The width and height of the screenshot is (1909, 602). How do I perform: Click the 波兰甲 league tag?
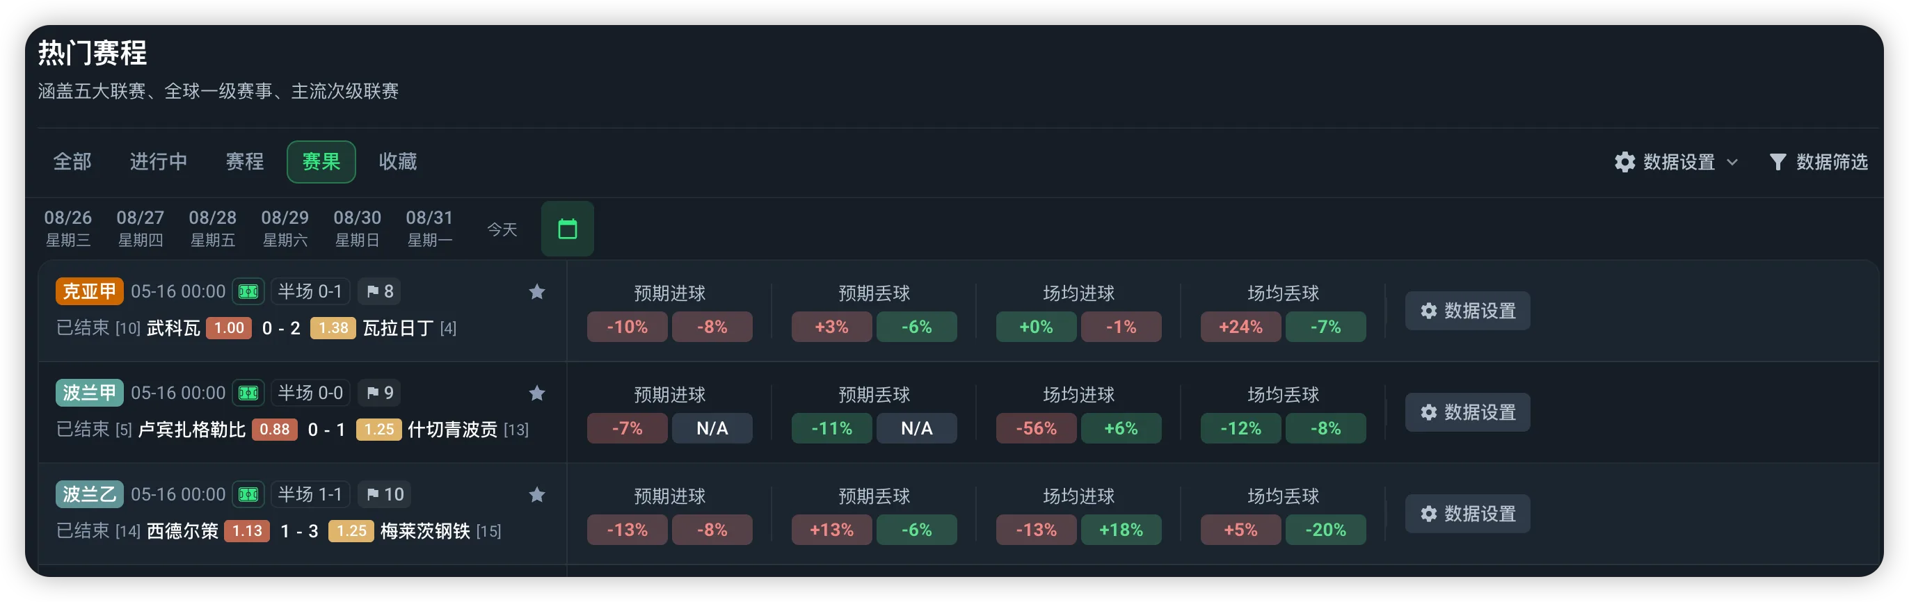coord(89,393)
